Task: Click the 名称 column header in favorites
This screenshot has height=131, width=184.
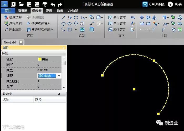Action: pyautogui.click(x=17, y=100)
